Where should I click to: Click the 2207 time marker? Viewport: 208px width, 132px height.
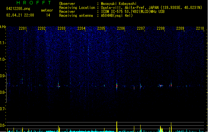(x=141, y=28)
